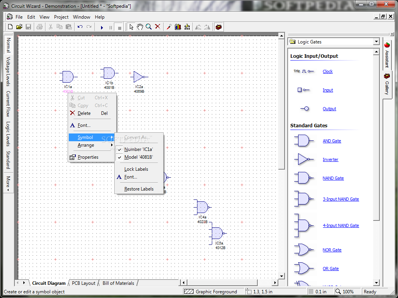
Task: Open the 100% zoom selector
Action: [x=347, y=292]
